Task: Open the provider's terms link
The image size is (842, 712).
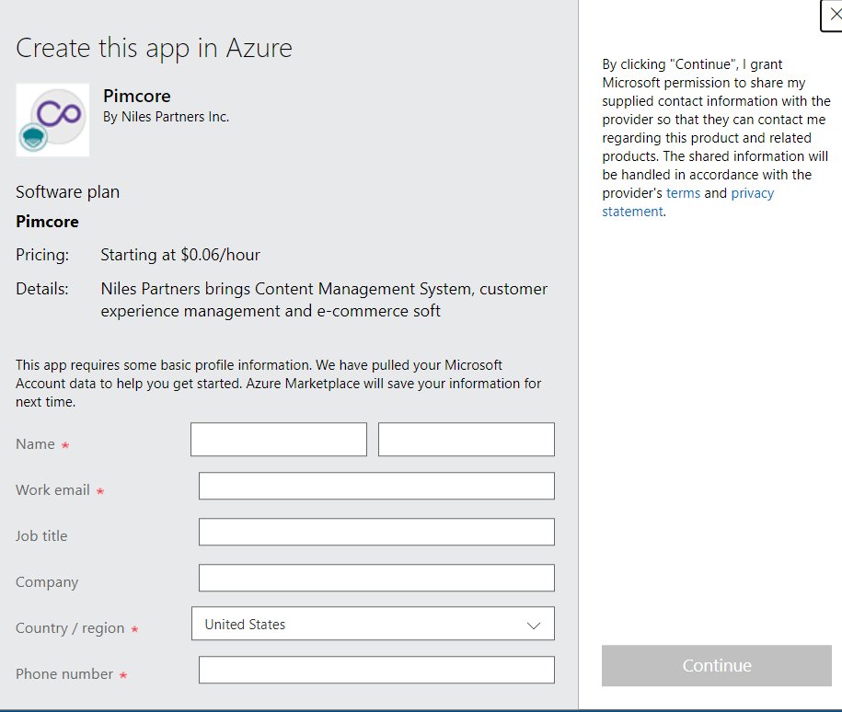Action: click(x=683, y=193)
